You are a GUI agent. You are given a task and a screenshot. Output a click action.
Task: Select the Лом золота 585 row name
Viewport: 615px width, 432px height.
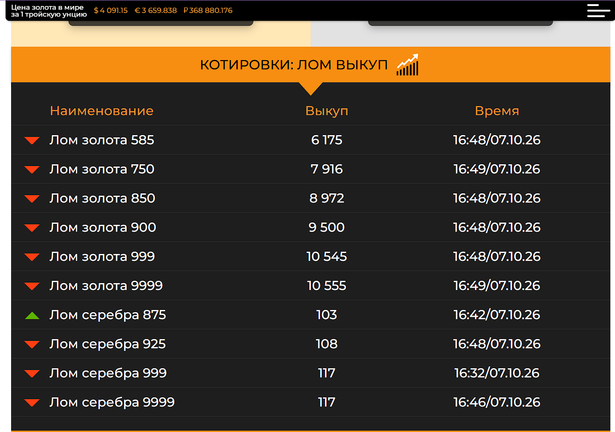click(102, 140)
